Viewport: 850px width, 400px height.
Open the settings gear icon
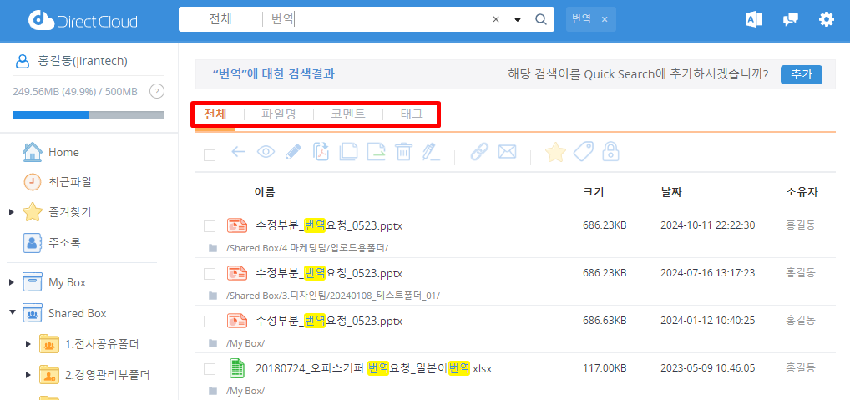pos(826,19)
